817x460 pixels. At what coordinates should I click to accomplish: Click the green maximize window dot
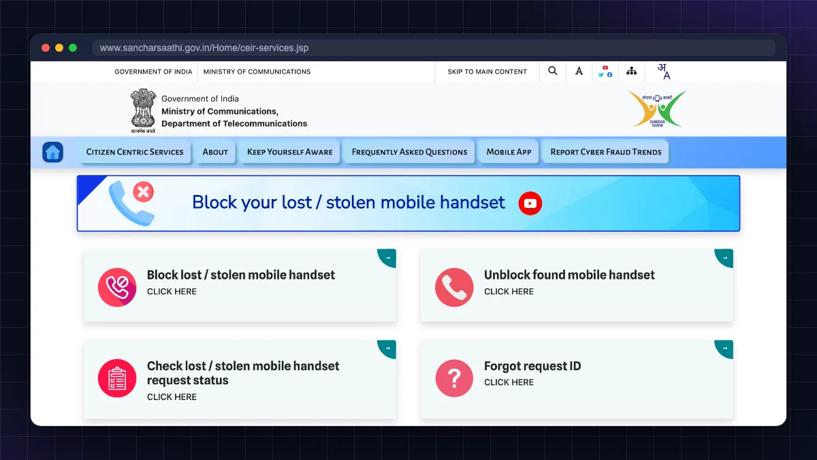[x=73, y=48]
